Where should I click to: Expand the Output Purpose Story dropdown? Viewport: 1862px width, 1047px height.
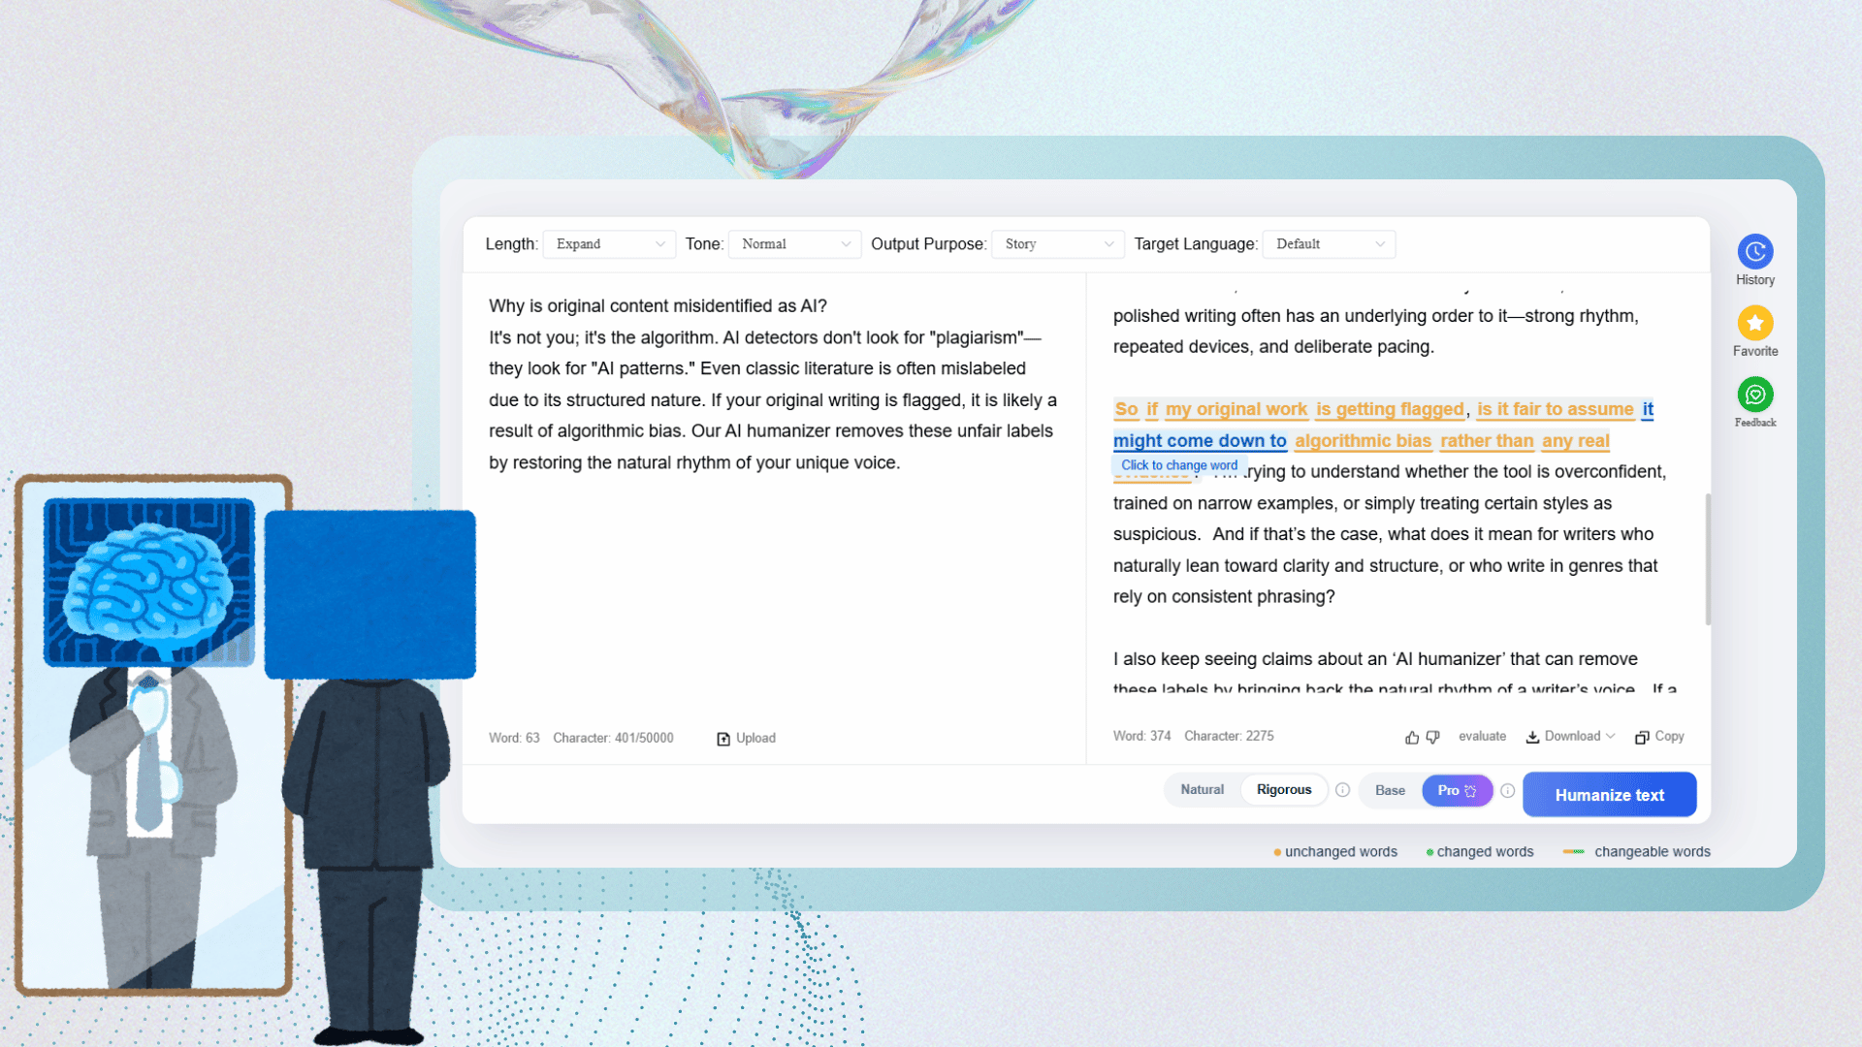[1057, 244]
